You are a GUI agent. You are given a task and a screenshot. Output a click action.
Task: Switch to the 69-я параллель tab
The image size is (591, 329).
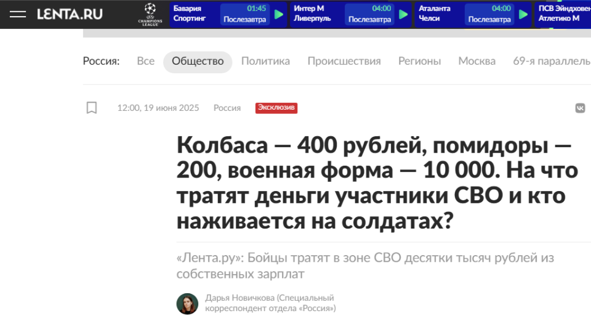tap(552, 61)
